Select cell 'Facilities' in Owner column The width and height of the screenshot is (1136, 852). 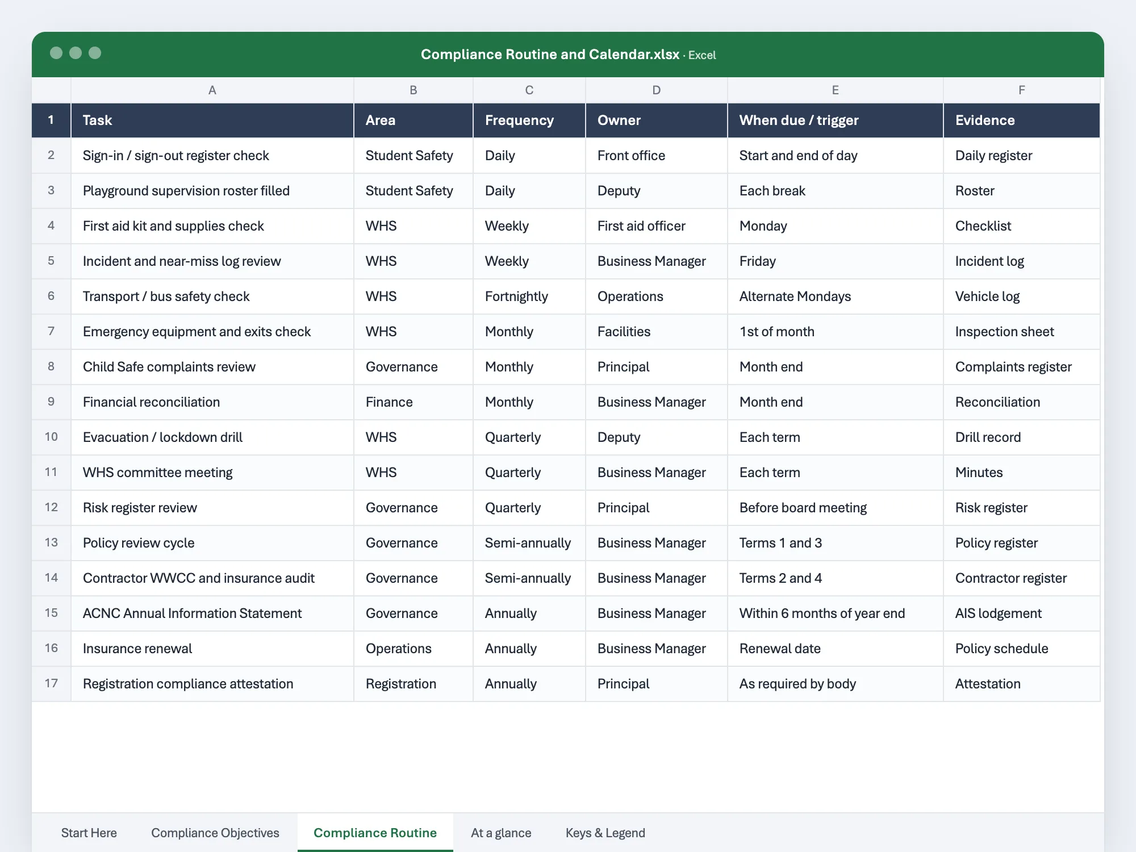(x=657, y=332)
